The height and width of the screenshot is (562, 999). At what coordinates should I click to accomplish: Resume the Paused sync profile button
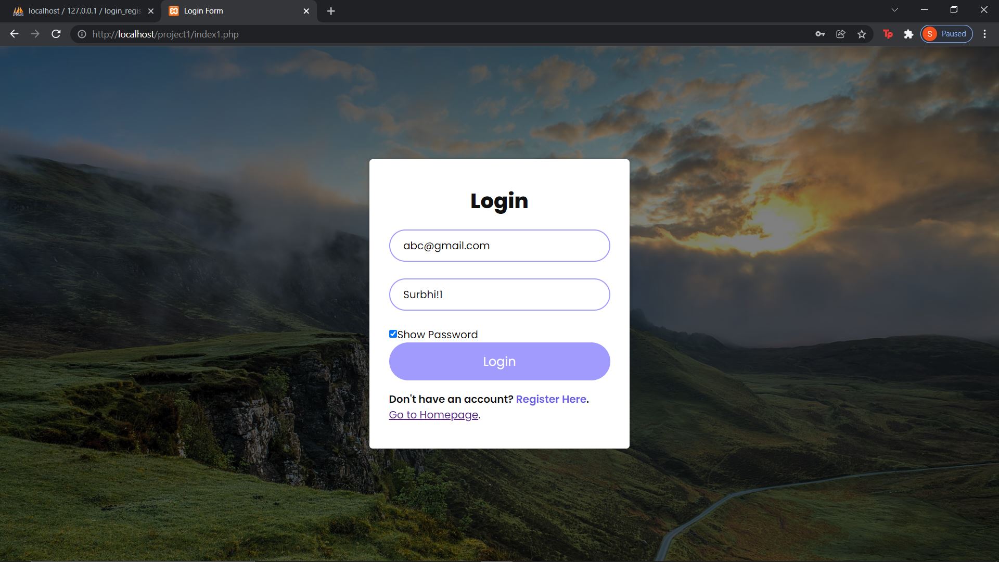(946, 33)
